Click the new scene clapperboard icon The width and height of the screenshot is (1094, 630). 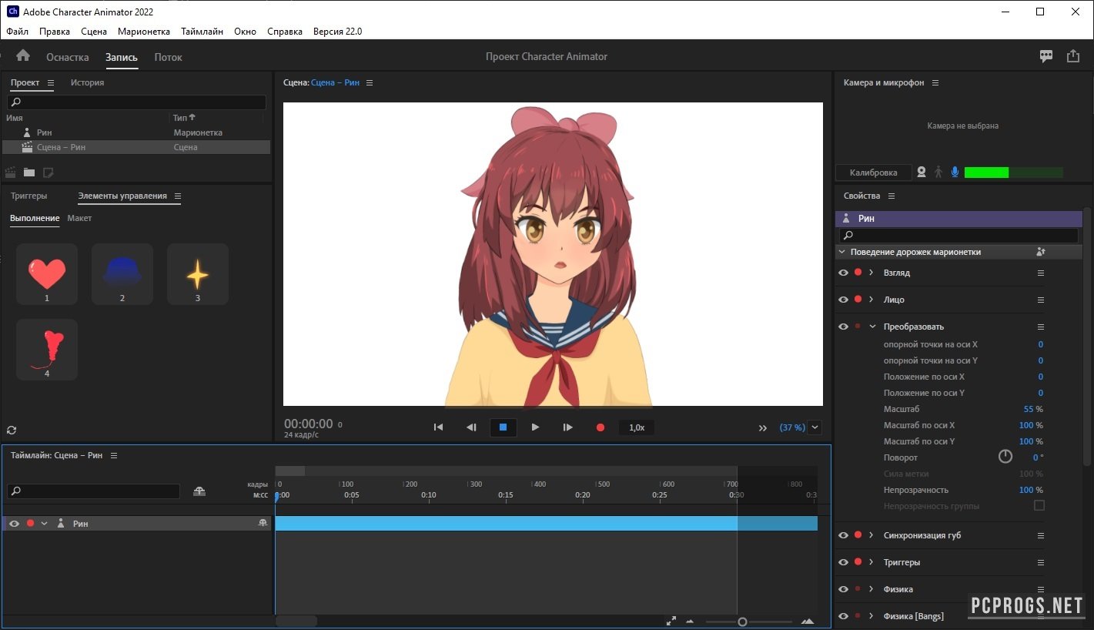[11, 172]
